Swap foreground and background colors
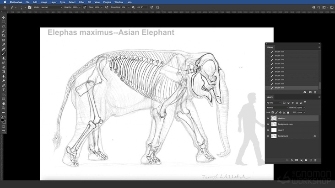Viewport: 335px width, 188px height. click(x=5, y=117)
